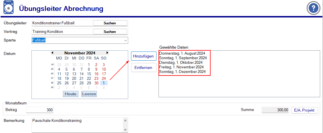
Task: Go to previous month in calendar
Action: (x=52, y=53)
